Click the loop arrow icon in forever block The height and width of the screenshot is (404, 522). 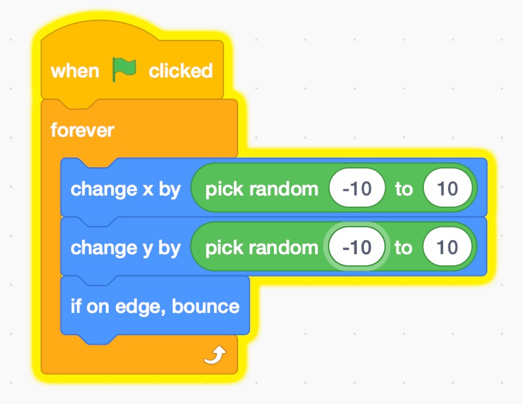point(215,355)
